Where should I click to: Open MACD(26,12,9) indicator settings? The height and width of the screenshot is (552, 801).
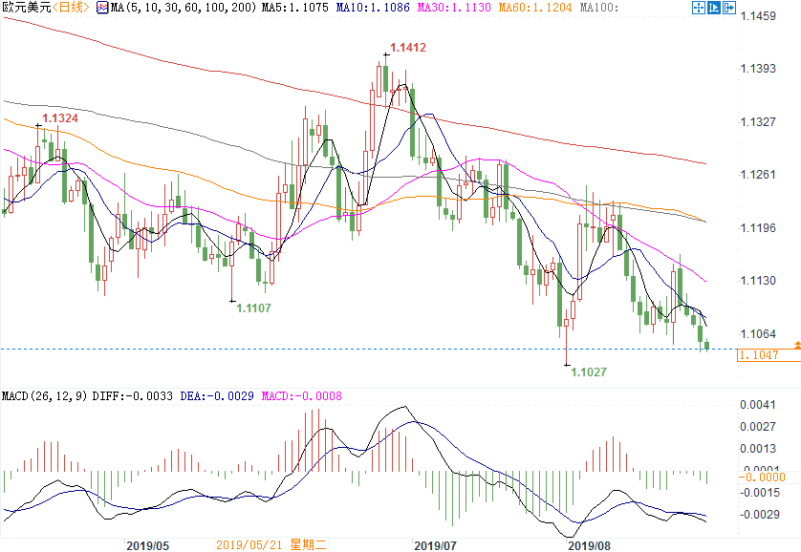(x=46, y=395)
